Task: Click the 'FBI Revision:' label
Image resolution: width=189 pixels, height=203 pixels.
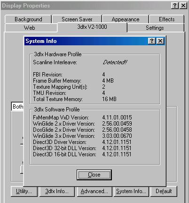Action: click(x=47, y=75)
